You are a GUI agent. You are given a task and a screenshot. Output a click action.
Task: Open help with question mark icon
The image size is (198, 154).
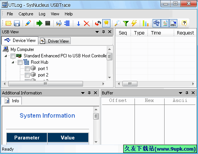184,23
